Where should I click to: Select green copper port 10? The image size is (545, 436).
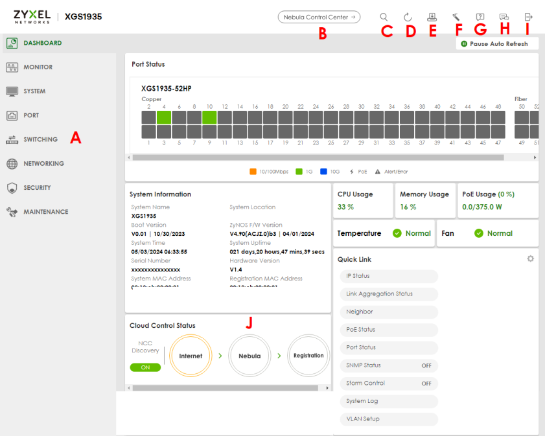pos(209,117)
